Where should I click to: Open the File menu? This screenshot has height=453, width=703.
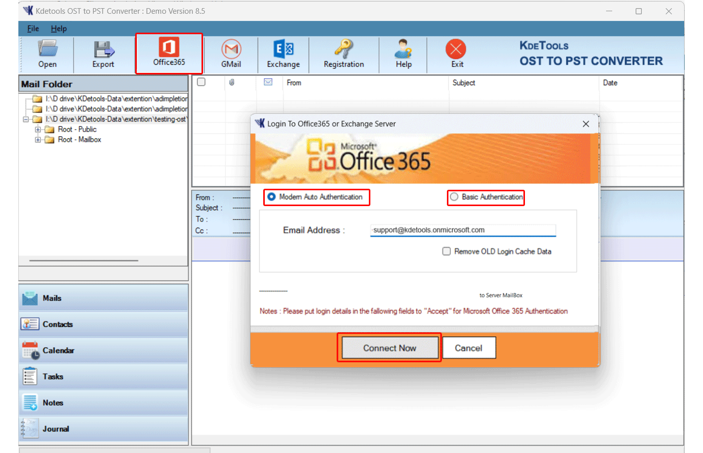tap(33, 29)
